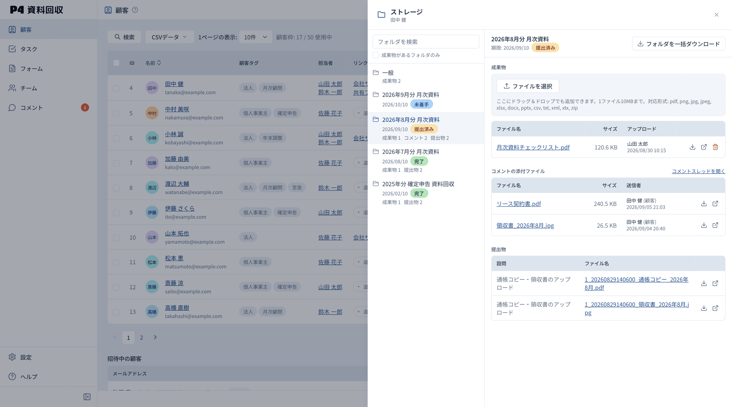Open 1_20260829140600_領収書 submission in new tab
The image size is (732, 407).
coord(715,308)
